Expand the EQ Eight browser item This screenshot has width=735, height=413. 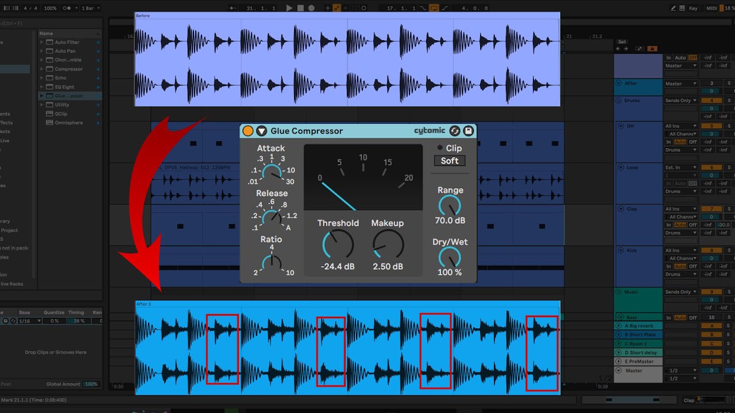tap(42, 87)
